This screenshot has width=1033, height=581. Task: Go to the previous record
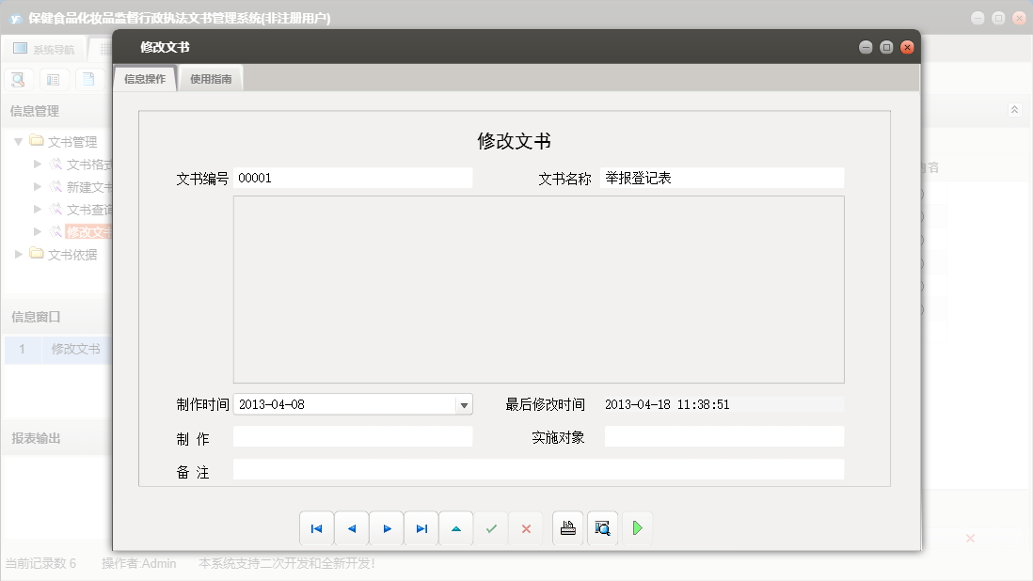pos(352,529)
